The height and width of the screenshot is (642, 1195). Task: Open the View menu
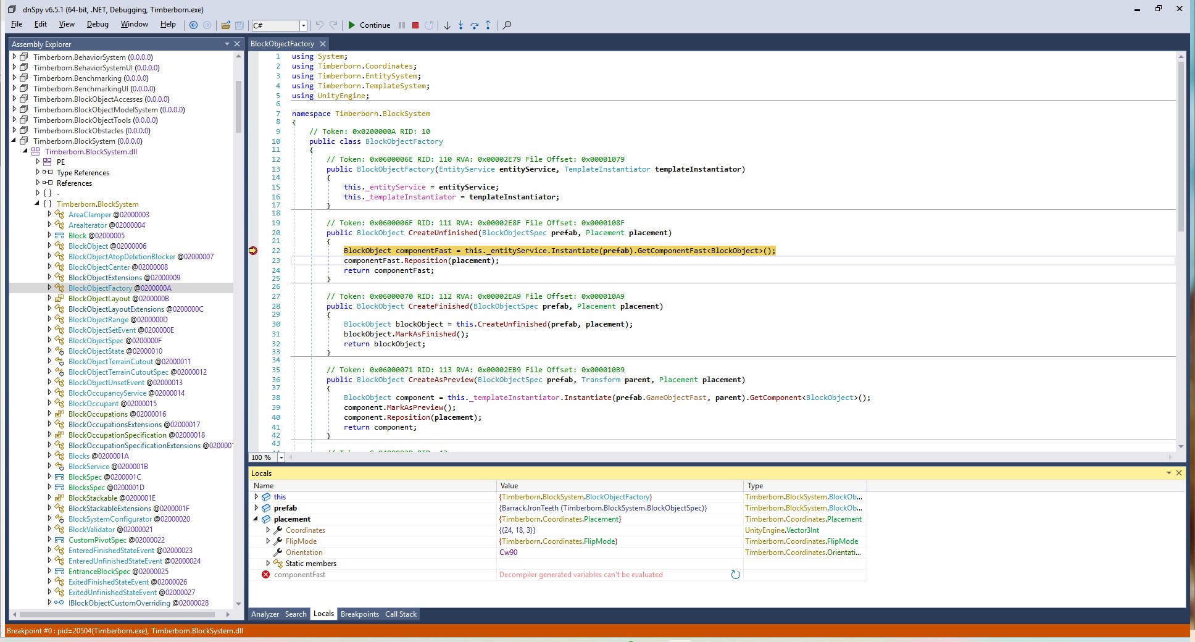[67, 24]
